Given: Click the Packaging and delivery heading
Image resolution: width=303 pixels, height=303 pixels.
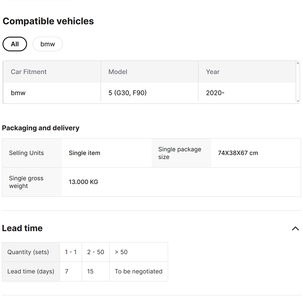Looking at the screenshot, I should tap(41, 128).
